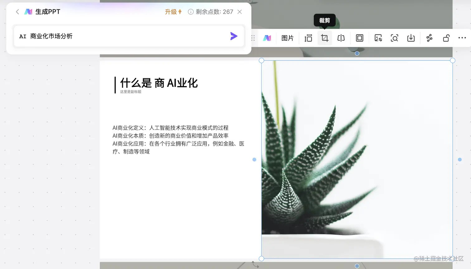
Task: Open the more options ellipsis menu
Action: pos(462,38)
